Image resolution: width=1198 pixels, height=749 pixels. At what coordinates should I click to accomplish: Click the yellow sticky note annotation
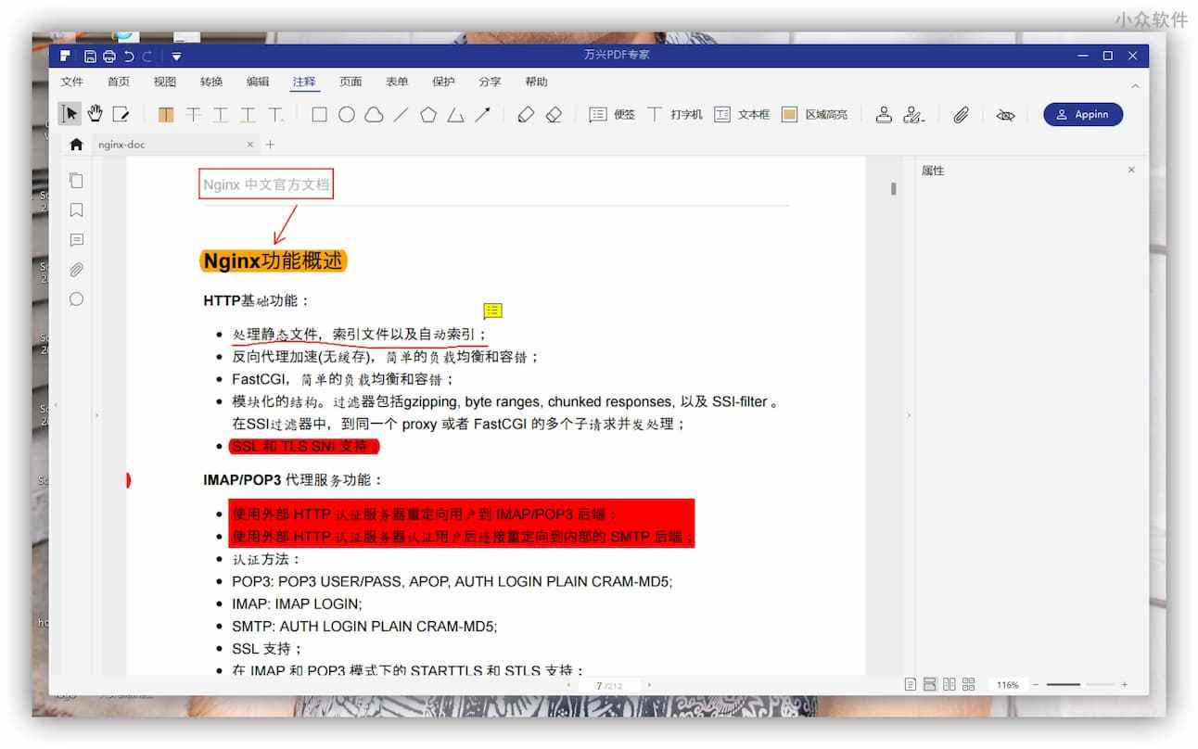click(x=492, y=311)
